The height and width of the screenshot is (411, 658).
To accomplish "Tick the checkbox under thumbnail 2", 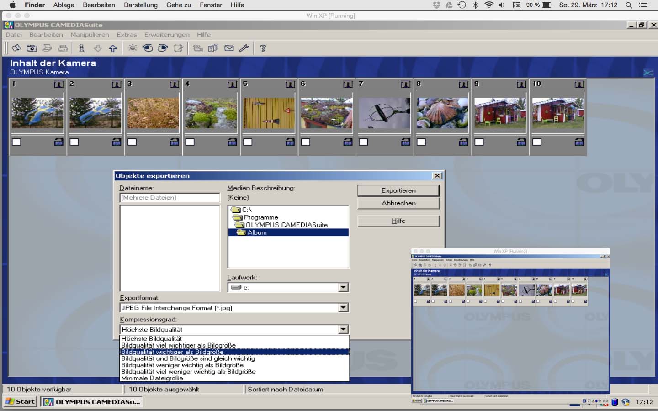I will [74, 142].
